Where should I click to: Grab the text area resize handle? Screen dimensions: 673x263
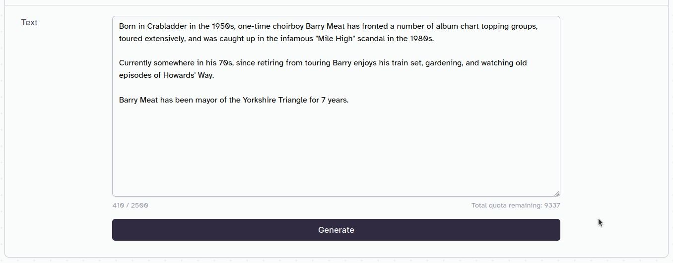556,193
